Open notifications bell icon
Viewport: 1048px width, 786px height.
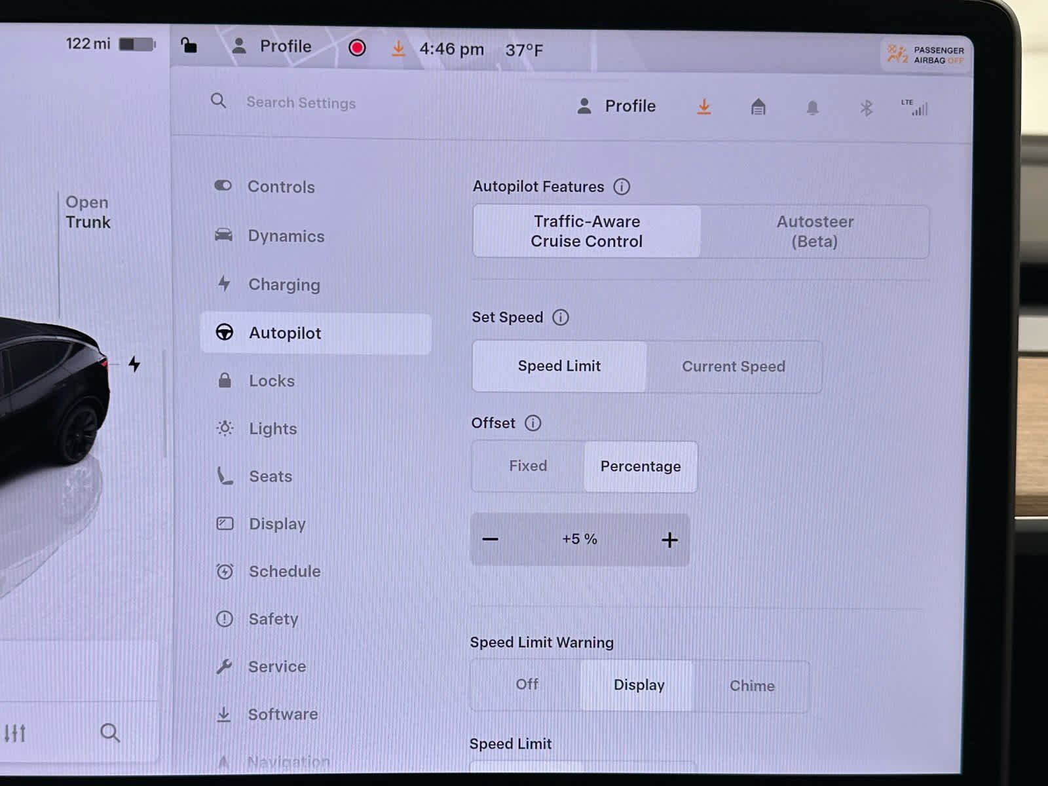[x=812, y=108]
